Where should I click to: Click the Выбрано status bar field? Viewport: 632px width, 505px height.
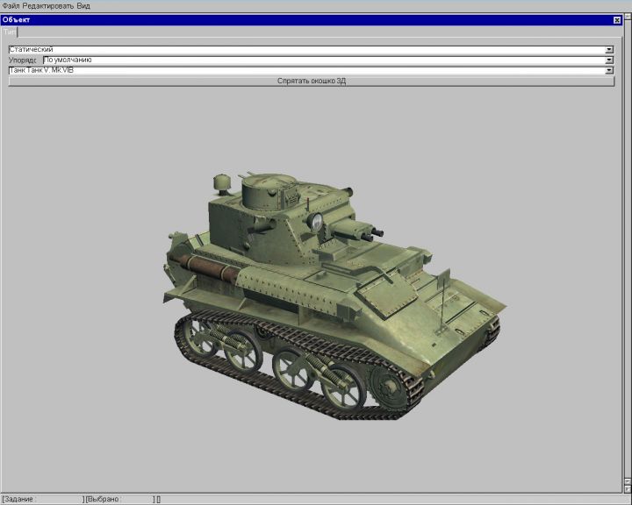point(118,499)
